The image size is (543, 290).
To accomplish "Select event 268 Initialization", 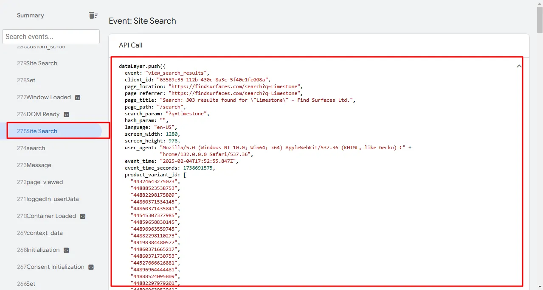I will pyautogui.click(x=51, y=250).
